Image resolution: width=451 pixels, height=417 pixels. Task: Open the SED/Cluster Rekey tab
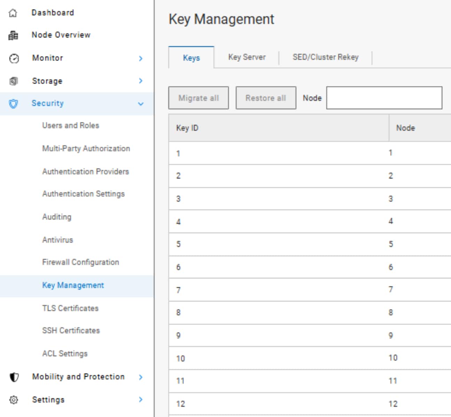(326, 57)
